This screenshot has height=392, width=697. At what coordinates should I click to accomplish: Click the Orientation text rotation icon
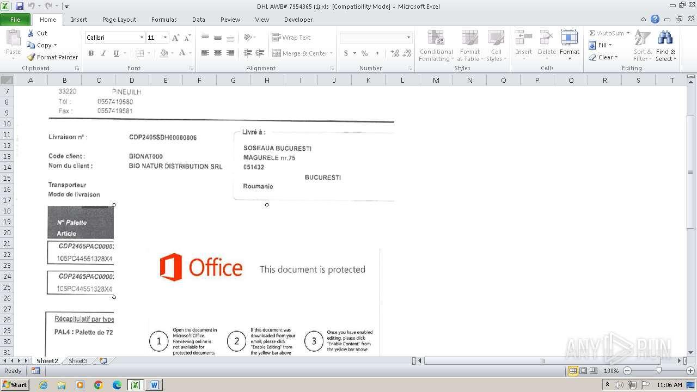point(248,38)
